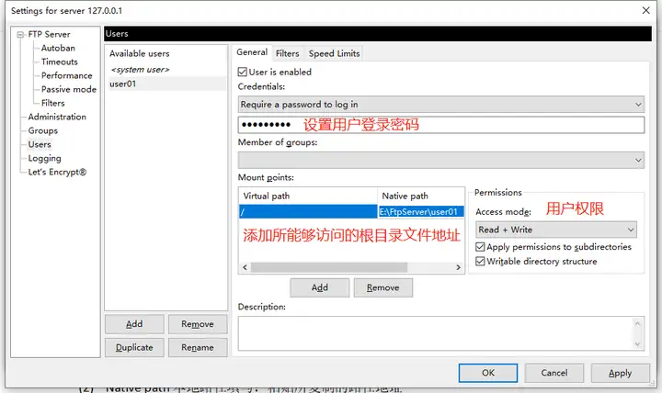Cancel the settings dialog

[554, 373]
